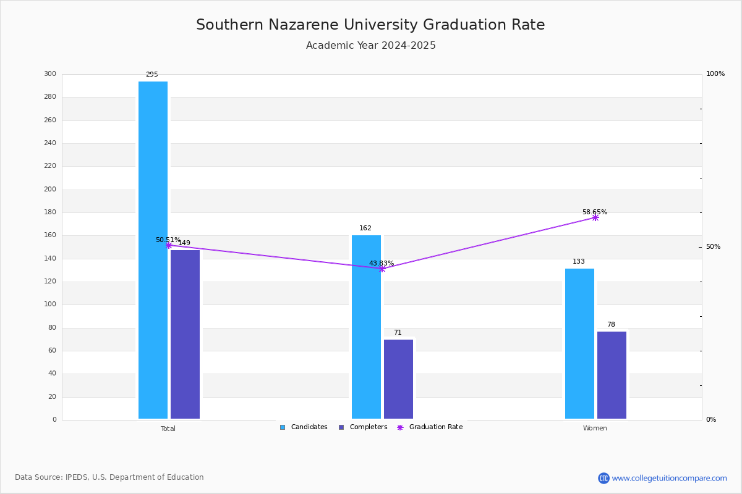Select the 58.65% graduation rate marker
Screen dimensions: 742x494
[595, 217]
